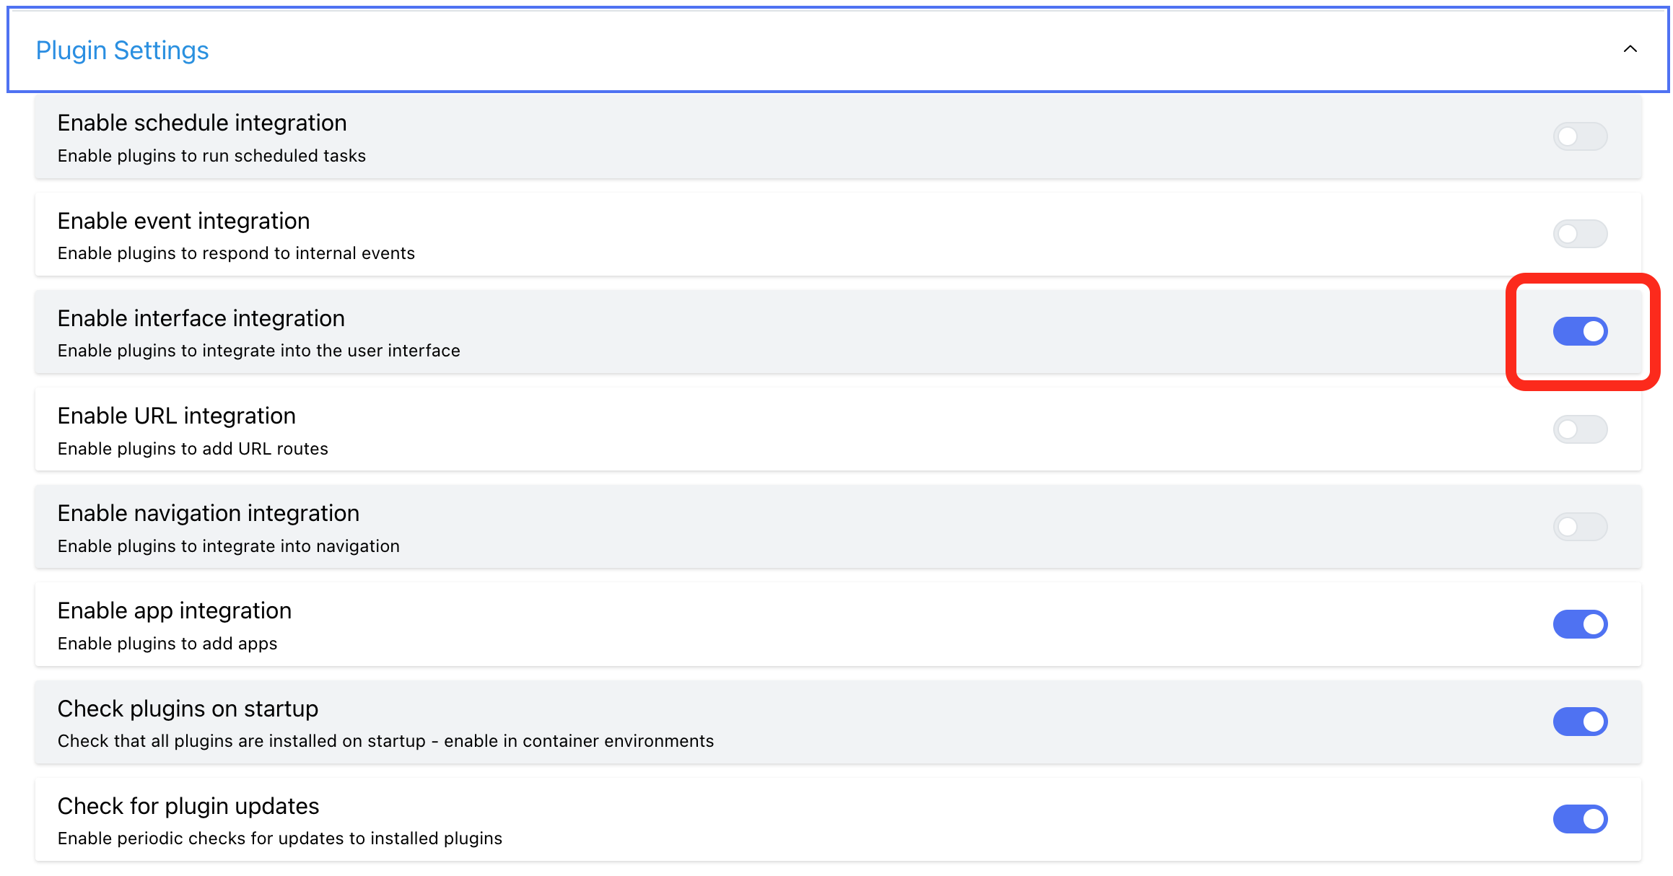Click the Enable event integration label
Image resolution: width=1673 pixels, height=876 pixels.
coord(183,221)
